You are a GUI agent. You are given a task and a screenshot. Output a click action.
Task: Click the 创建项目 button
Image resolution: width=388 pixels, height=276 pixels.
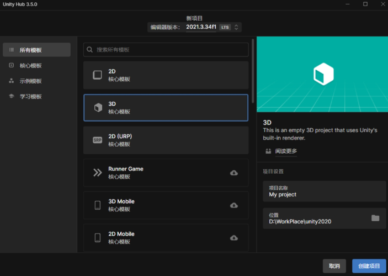[369, 266]
